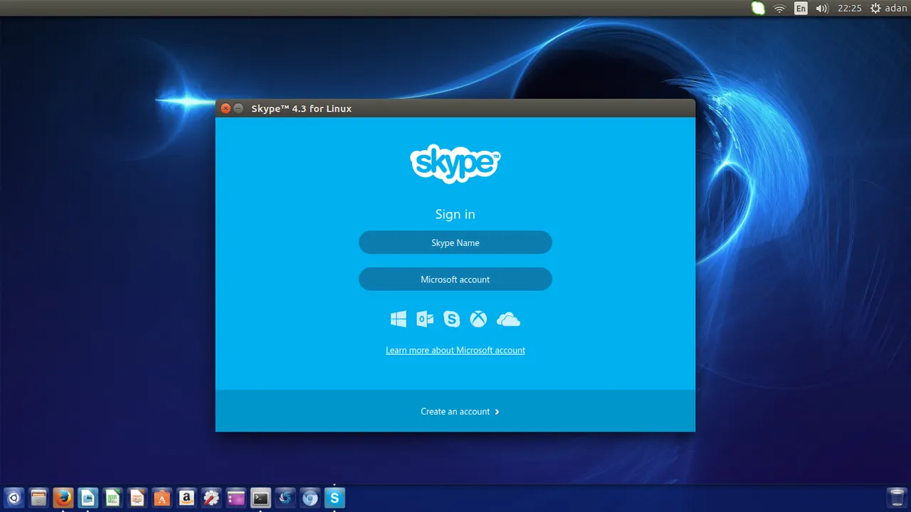The image size is (911, 512).
Task: Open LibreOffice Calc from dock
Action: [x=112, y=498]
